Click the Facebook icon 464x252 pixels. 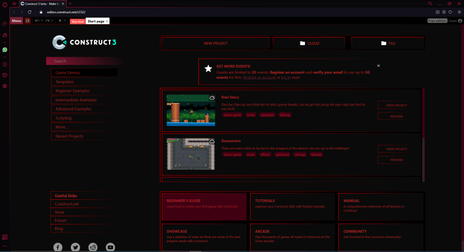point(57,247)
